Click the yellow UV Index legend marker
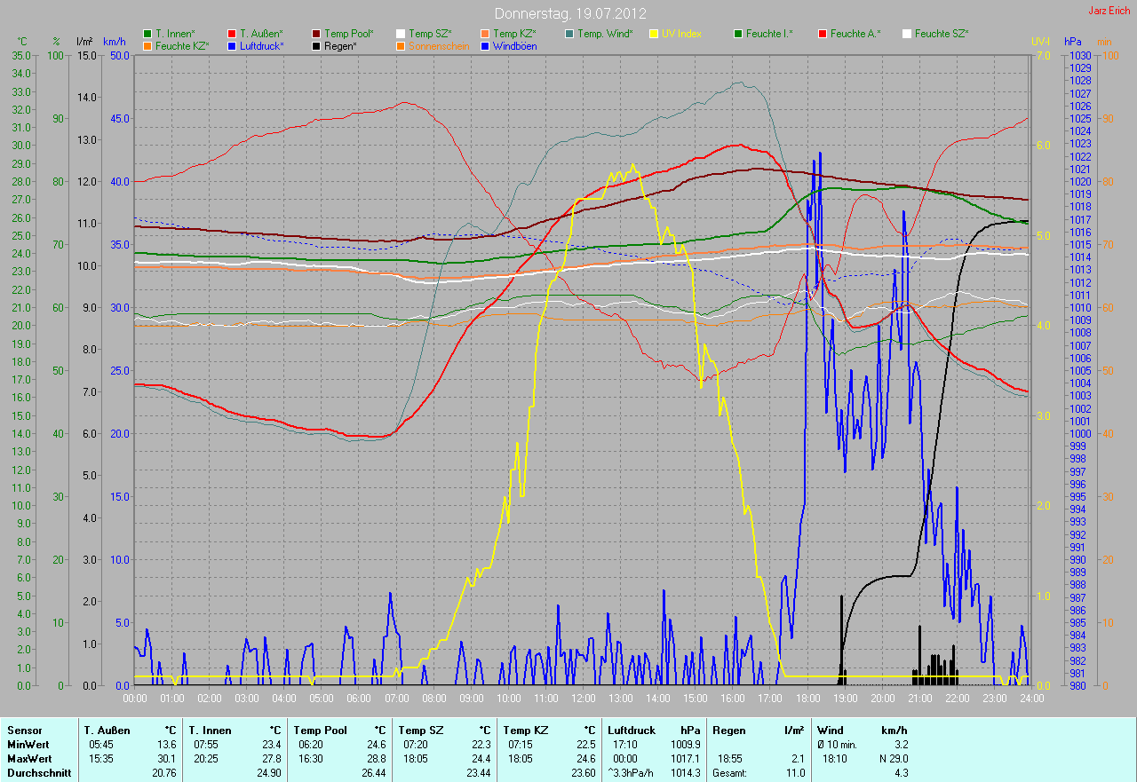 [x=654, y=34]
